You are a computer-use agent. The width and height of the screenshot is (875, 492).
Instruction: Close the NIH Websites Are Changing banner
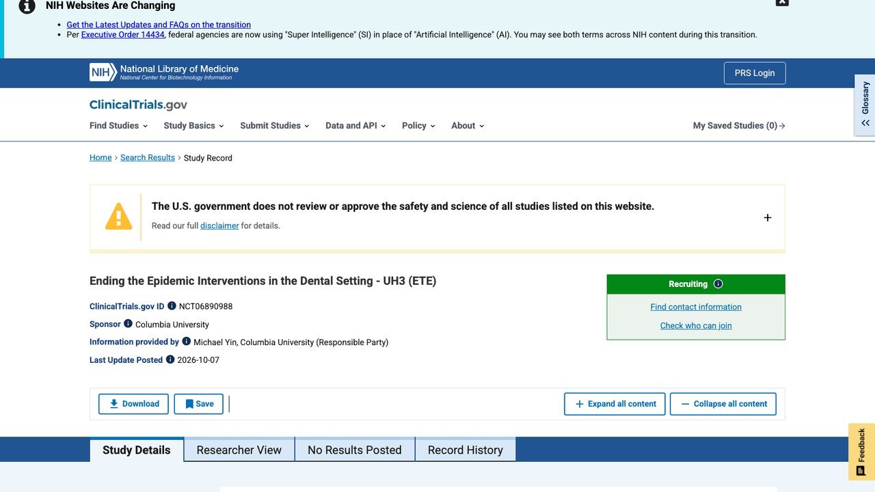pyautogui.click(x=782, y=2)
